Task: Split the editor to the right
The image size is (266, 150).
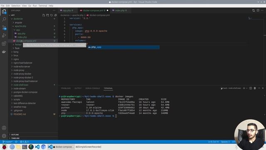Action: [x=258, y=10]
